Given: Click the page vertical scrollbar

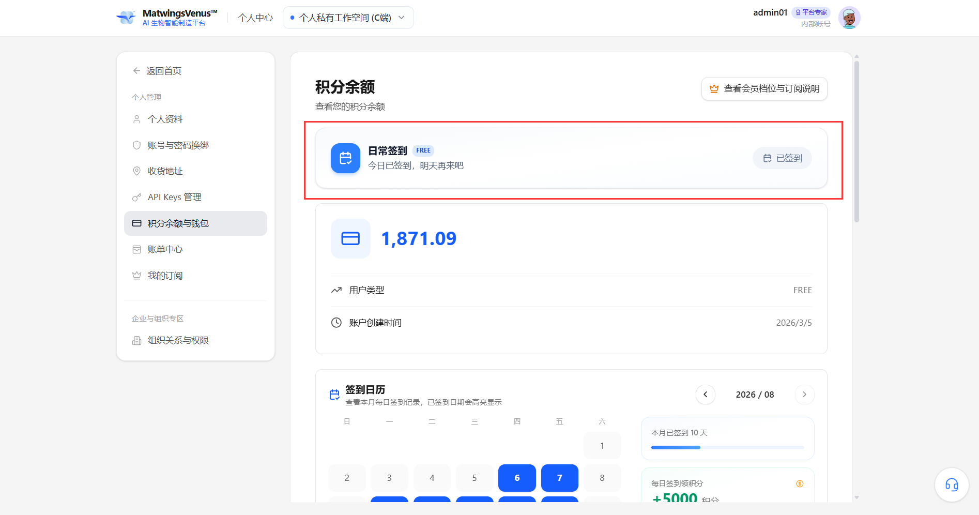Looking at the screenshot, I should [x=856, y=142].
